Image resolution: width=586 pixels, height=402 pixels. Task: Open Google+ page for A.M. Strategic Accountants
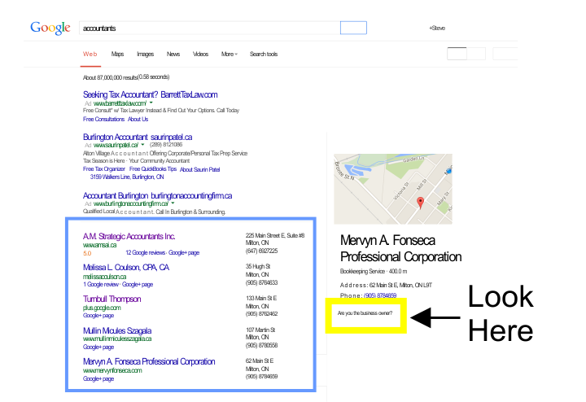(184, 253)
